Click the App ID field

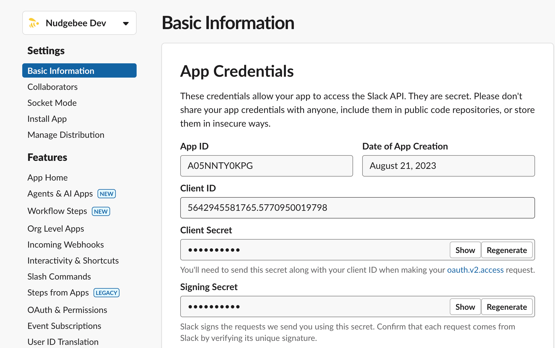[266, 166]
